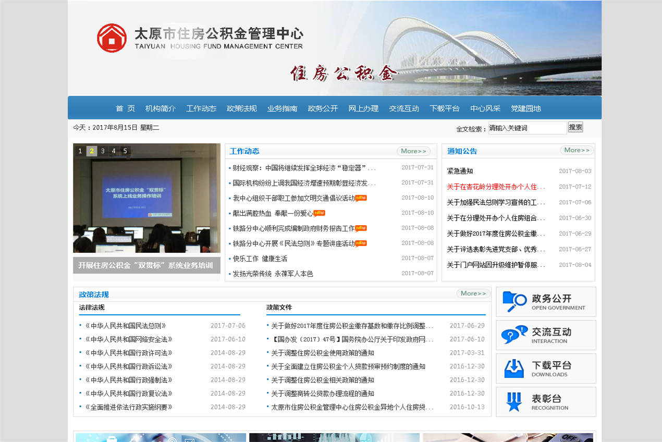Expand More in 工作动态 section

pos(414,151)
